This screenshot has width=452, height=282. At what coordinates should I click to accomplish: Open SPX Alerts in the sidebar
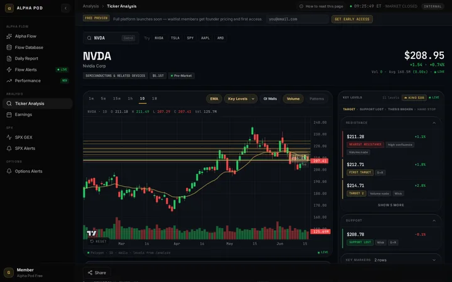coord(38,149)
